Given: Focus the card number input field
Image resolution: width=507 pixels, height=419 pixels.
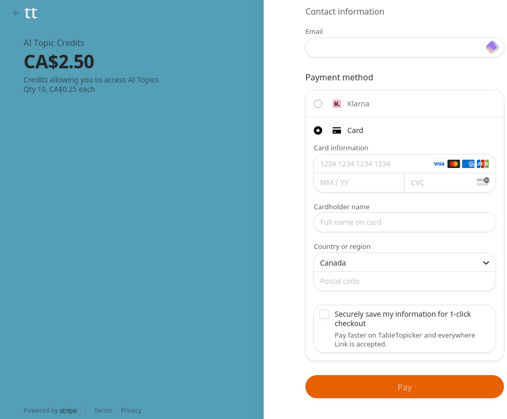Looking at the screenshot, I should (373, 164).
